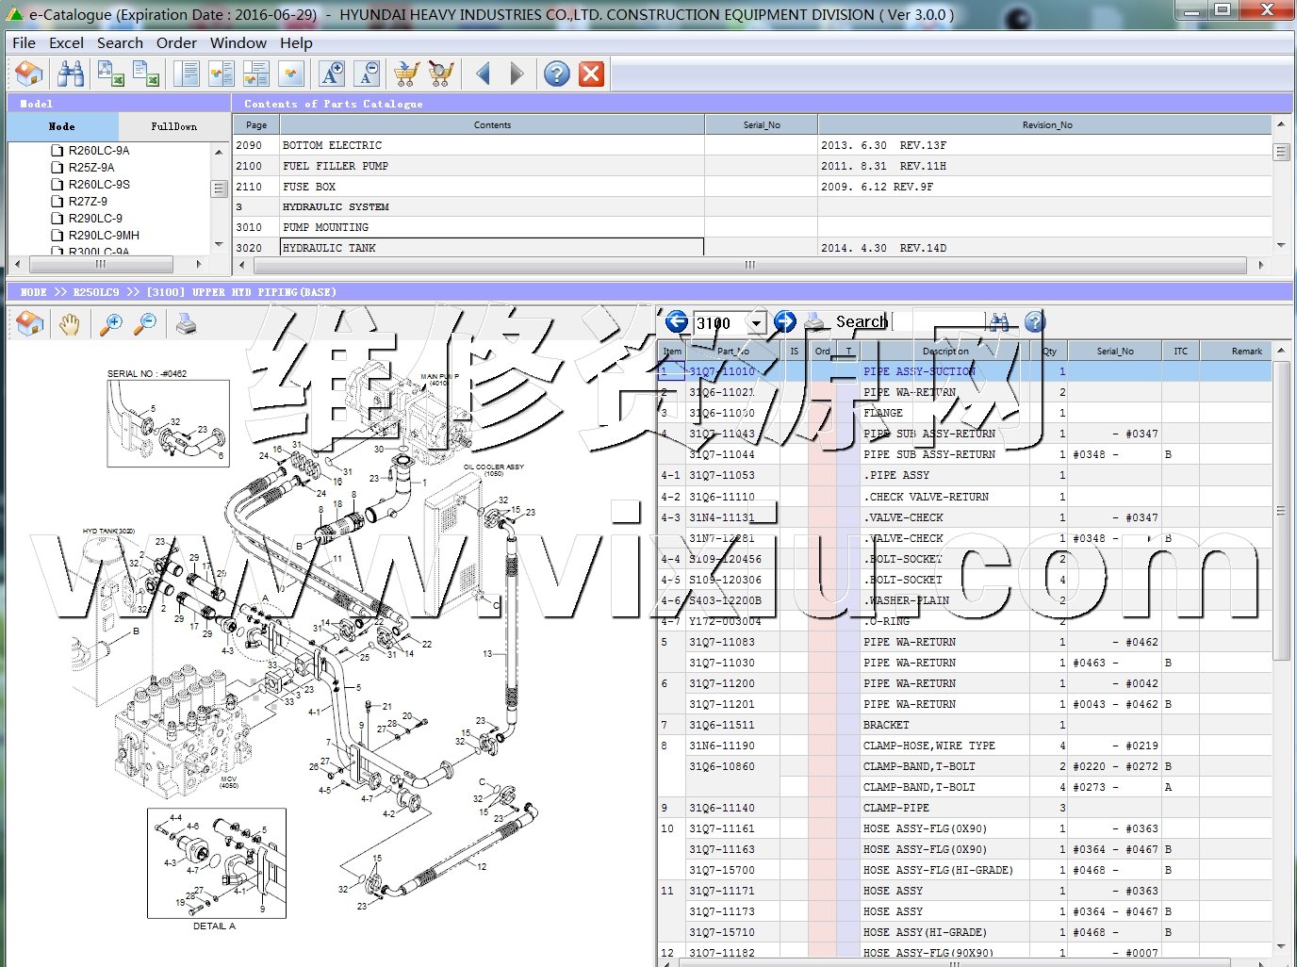Screen dimensions: 1297x967
Task: Click the decrease font size icon
Action: point(368,74)
